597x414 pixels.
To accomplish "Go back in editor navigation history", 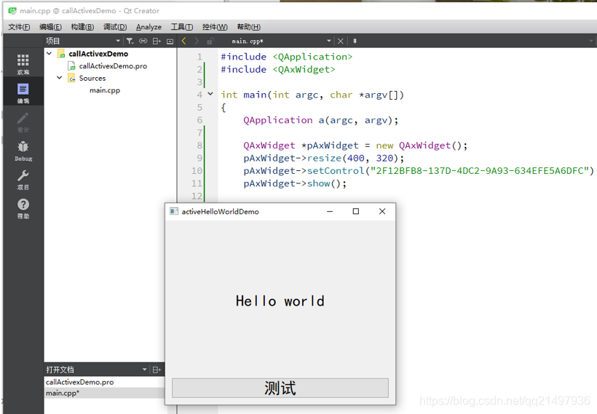I will tap(184, 41).
